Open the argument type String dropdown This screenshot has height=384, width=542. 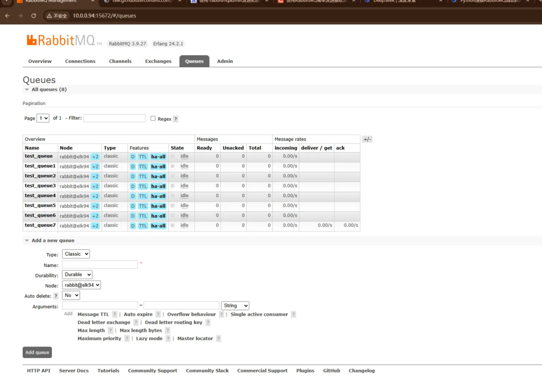(235, 306)
